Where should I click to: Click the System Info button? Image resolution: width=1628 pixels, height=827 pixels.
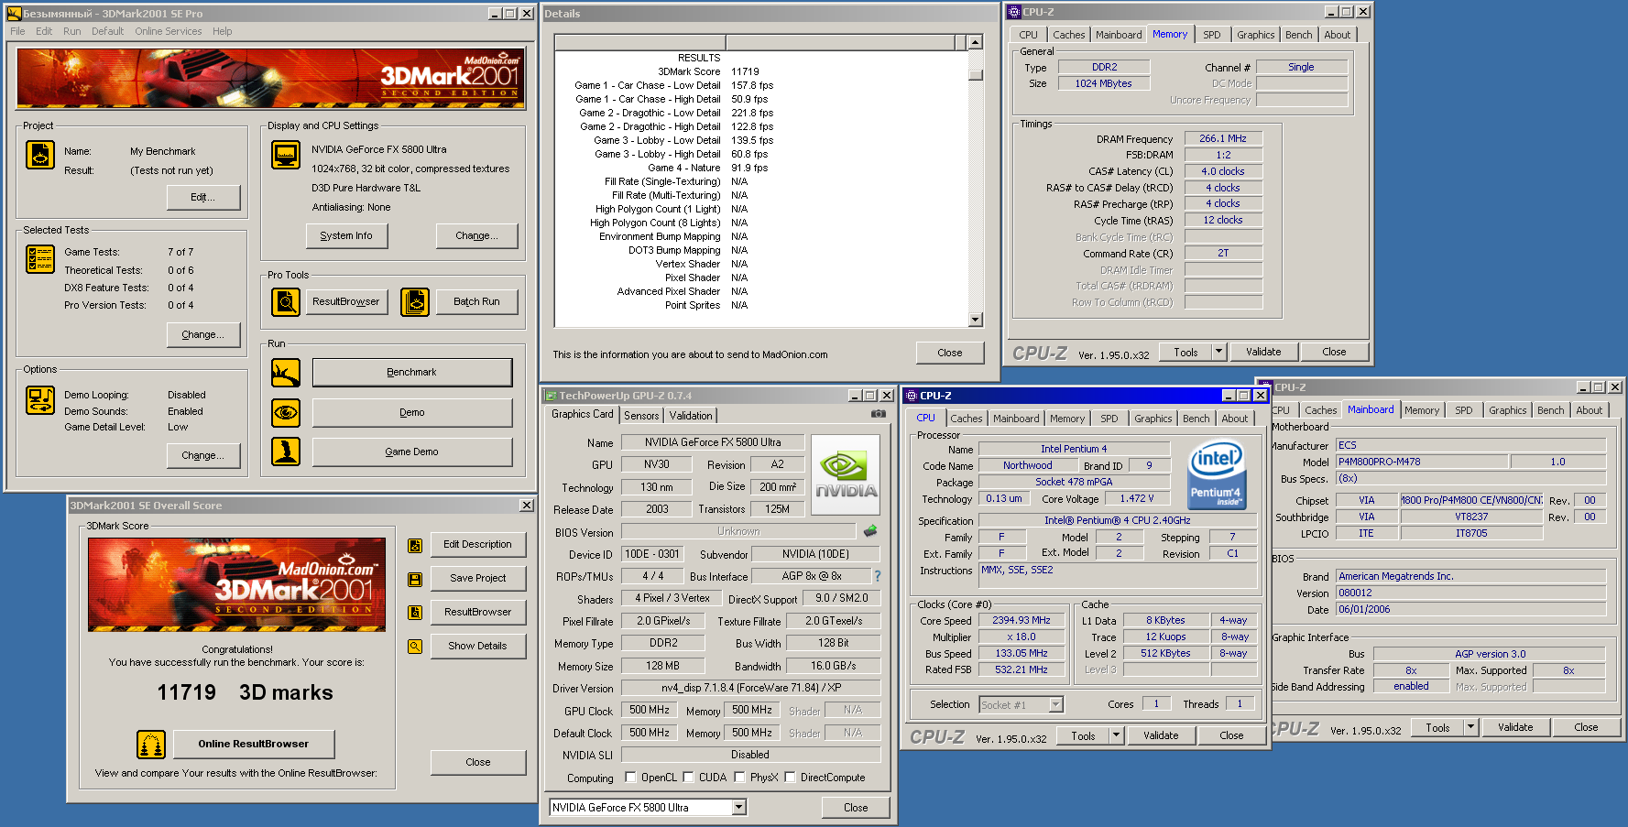tap(346, 236)
